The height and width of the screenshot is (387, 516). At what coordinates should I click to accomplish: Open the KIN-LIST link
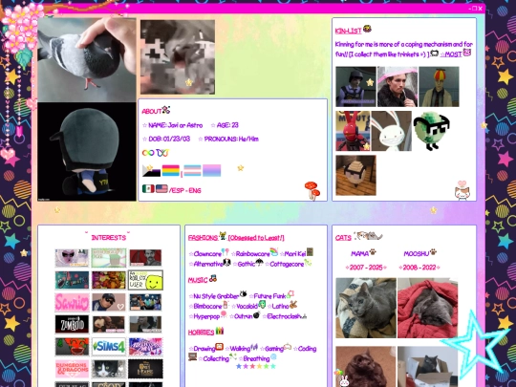(x=348, y=31)
